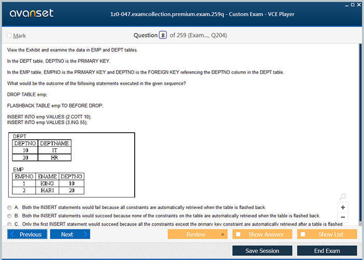Screen dimensions: 364x260
Task: Click 'In the DEPT table, DEPTNO is the PRIMARY KEY.'
Action: click(59, 61)
